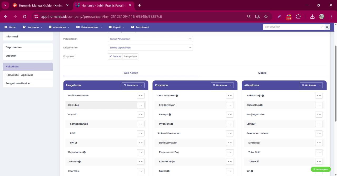Open the browser downloads icon

(312, 16)
